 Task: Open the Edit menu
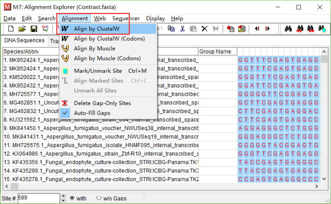tap(27, 19)
